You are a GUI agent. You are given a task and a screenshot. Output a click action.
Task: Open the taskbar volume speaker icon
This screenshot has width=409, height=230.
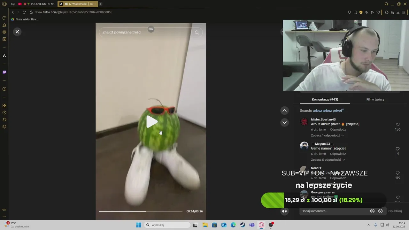click(x=388, y=225)
